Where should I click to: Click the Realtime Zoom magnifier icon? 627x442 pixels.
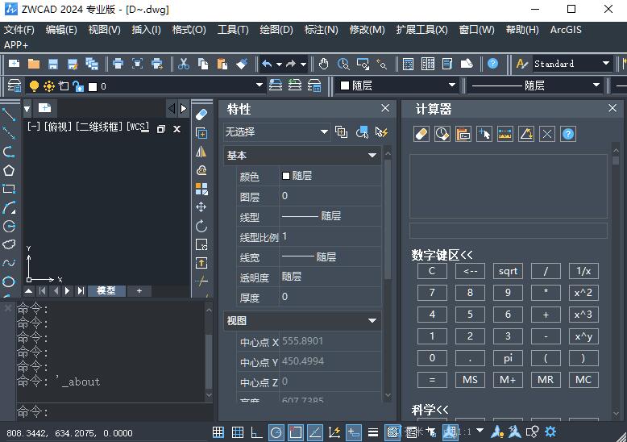click(343, 64)
